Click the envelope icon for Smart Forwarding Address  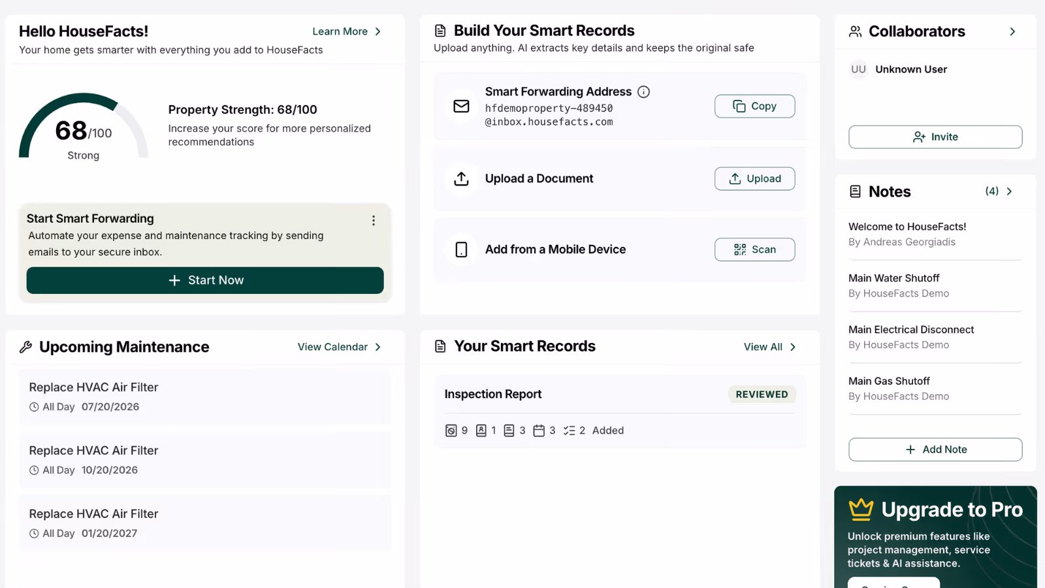tap(461, 106)
